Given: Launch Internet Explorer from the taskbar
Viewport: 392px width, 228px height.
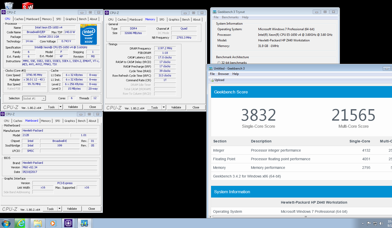Looking at the screenshot, I should tap(21, 223).
